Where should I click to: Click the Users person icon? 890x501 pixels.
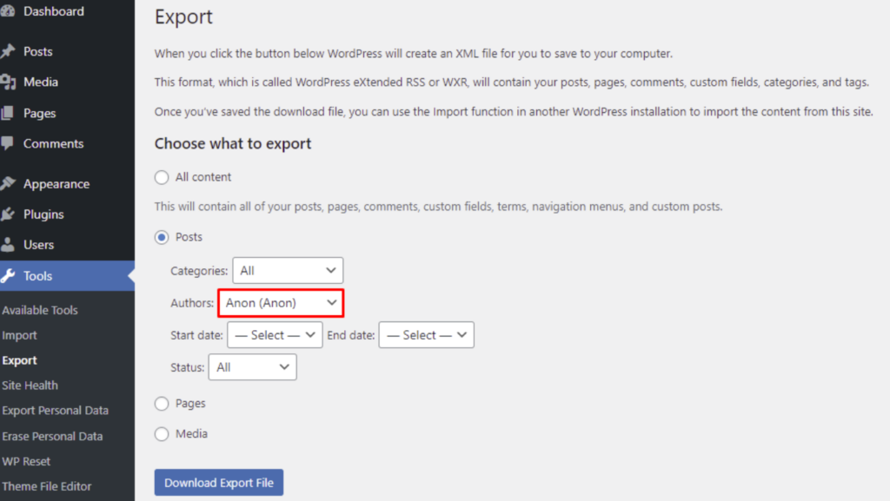8,245
